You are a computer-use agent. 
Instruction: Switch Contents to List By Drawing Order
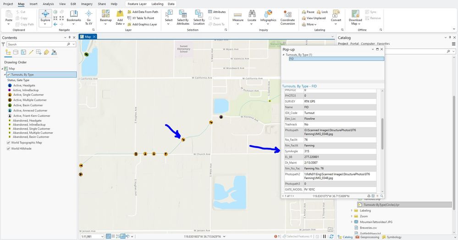click(x=8, y=52)
